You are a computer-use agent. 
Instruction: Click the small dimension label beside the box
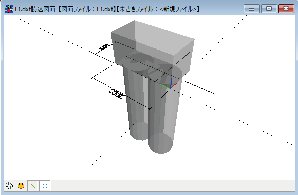tap(104, 47)
